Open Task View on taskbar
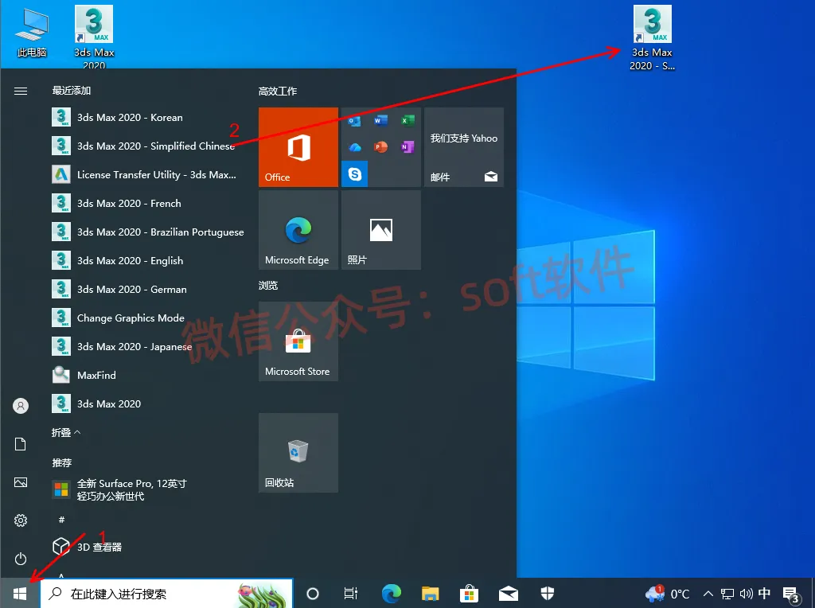 click(351, 594)
